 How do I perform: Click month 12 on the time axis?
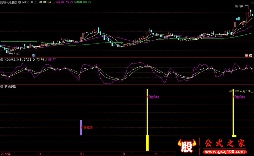point(83,154)
